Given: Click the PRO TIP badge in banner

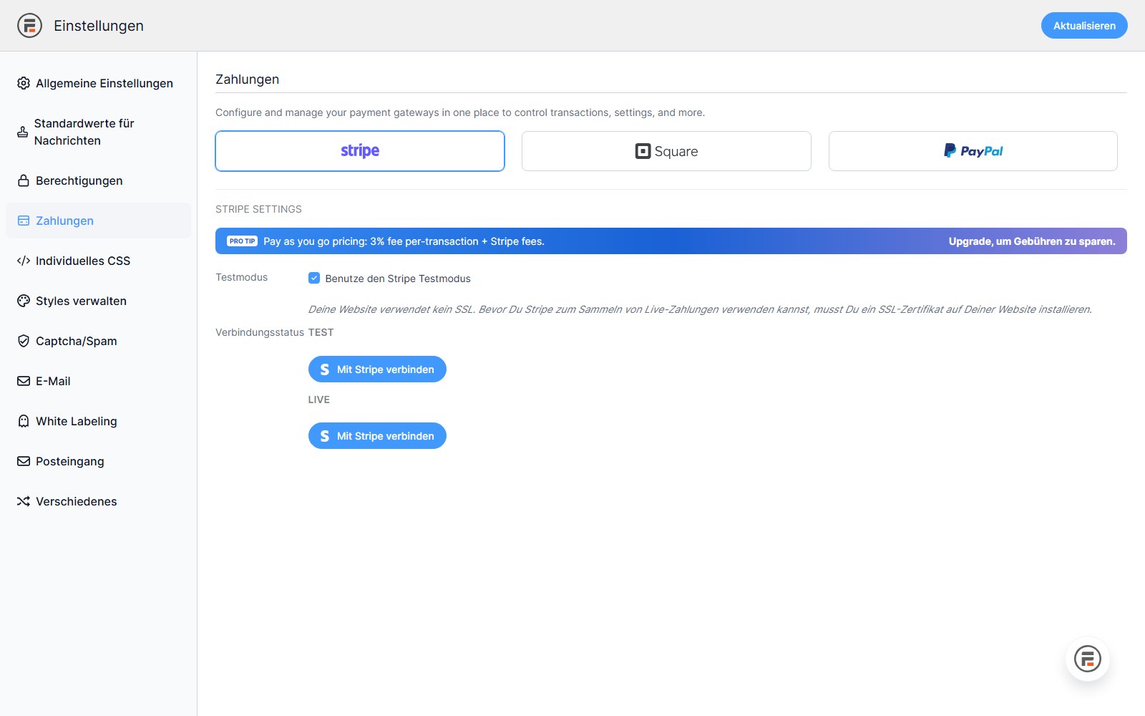Looking at the screenshot, I should coord(242,241).
